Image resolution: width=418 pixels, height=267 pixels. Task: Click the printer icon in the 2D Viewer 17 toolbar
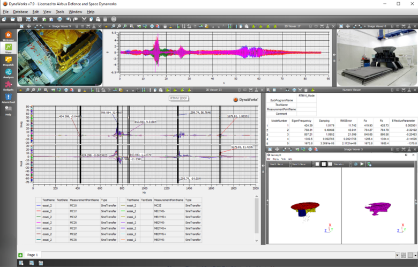[x=152, y=26]
